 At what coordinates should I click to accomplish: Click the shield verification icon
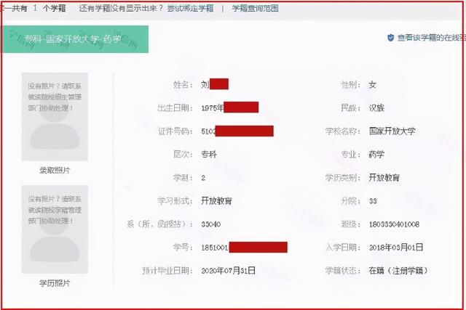click(x=391, y=38)
